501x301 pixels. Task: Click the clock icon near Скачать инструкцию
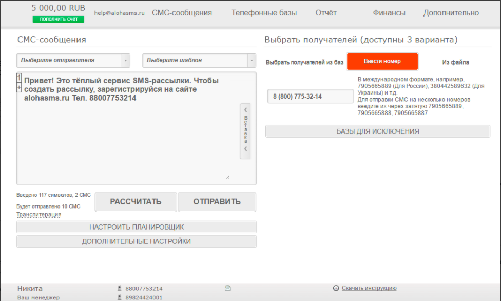pyautogui.click(x=336, y=288)
